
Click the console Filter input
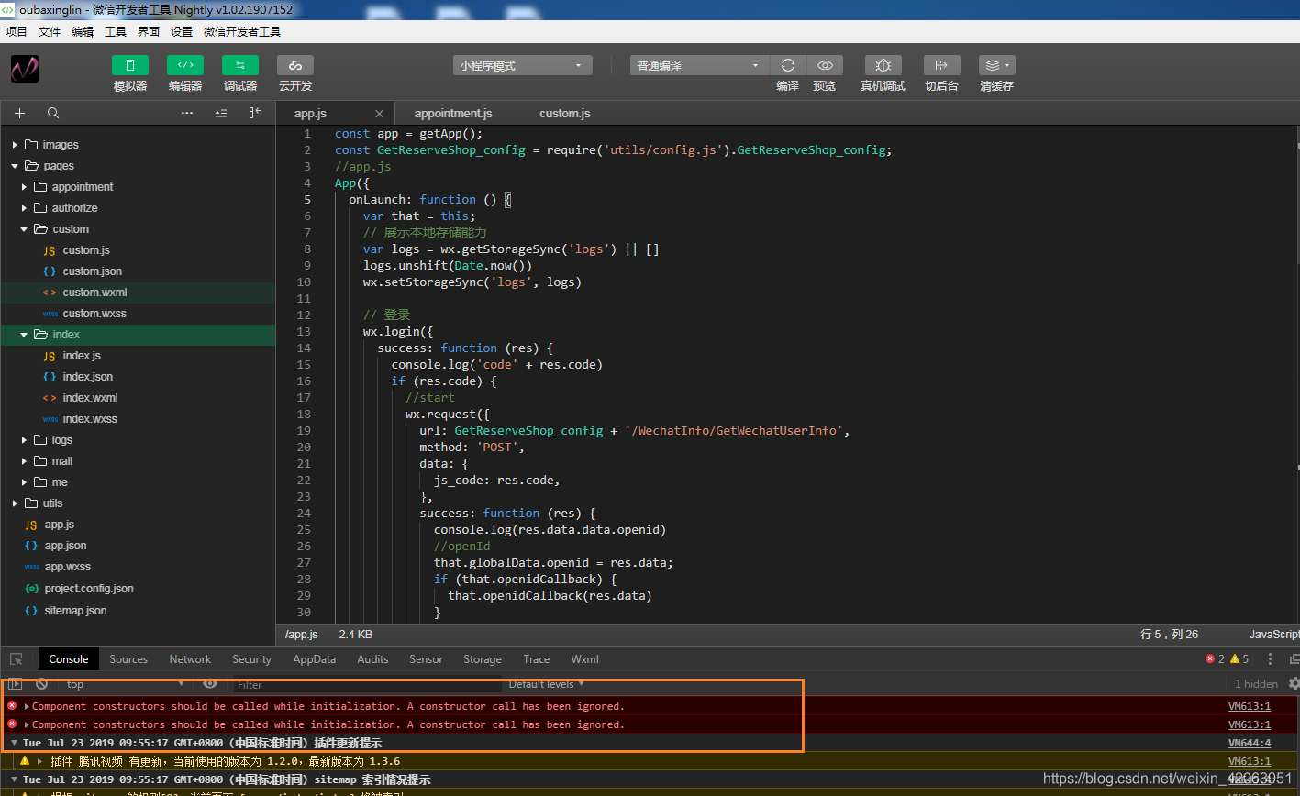pyautogui.click(x=367, y=684)
